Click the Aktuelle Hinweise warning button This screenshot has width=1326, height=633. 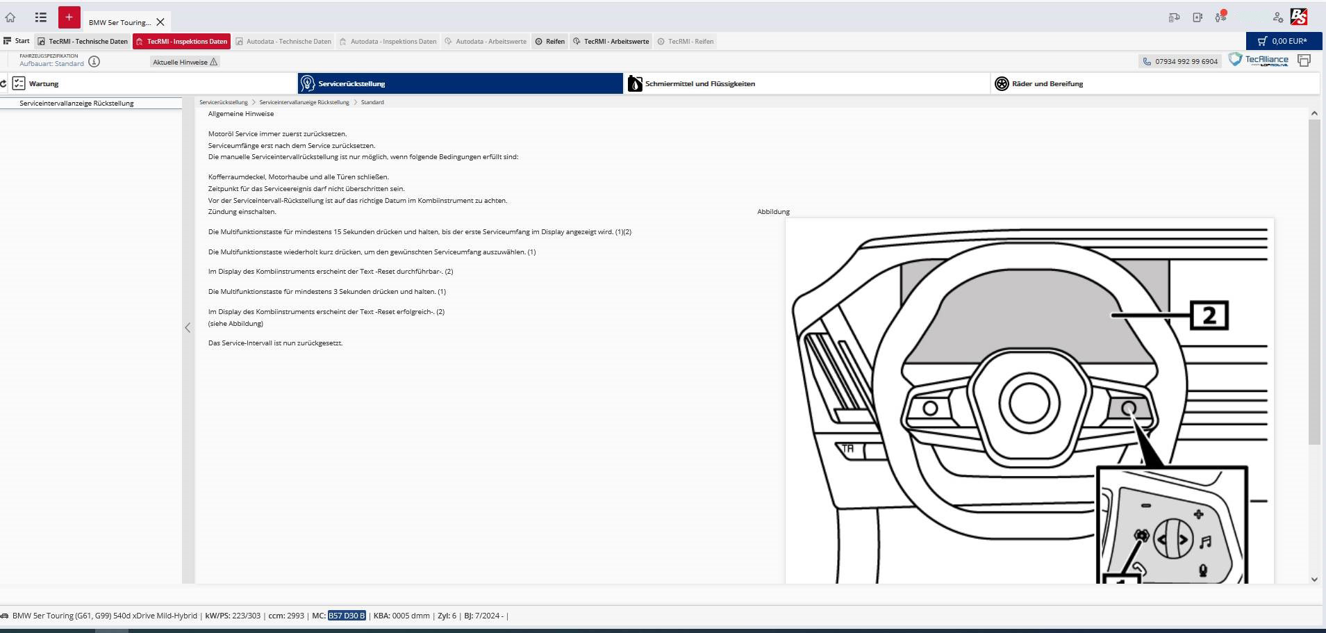pyautogui.click(x=185, y=62)
